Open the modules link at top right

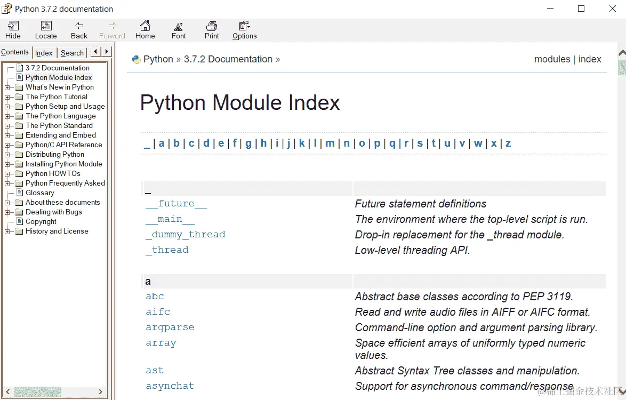(x=552, y=59)
